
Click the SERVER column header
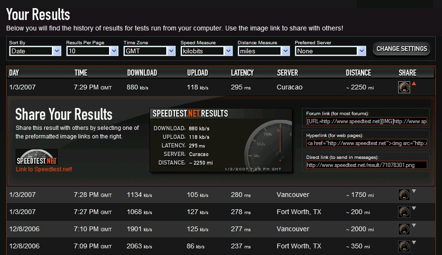(288, 73)
